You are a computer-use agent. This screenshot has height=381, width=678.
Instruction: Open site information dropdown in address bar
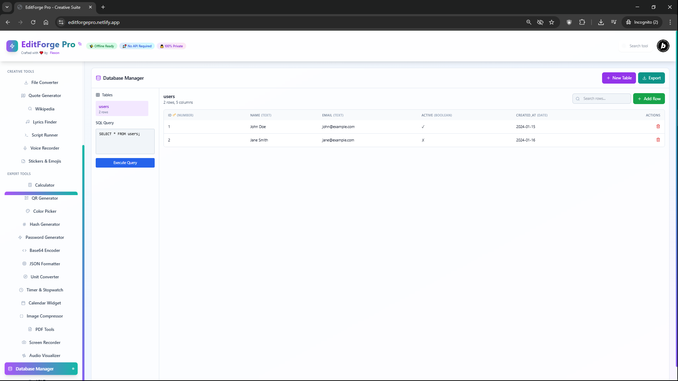(x=61, y=22)
